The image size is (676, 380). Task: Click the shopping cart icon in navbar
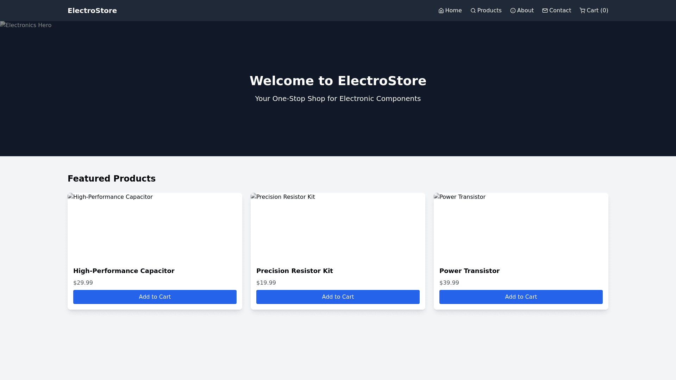(x=582, y=11)
